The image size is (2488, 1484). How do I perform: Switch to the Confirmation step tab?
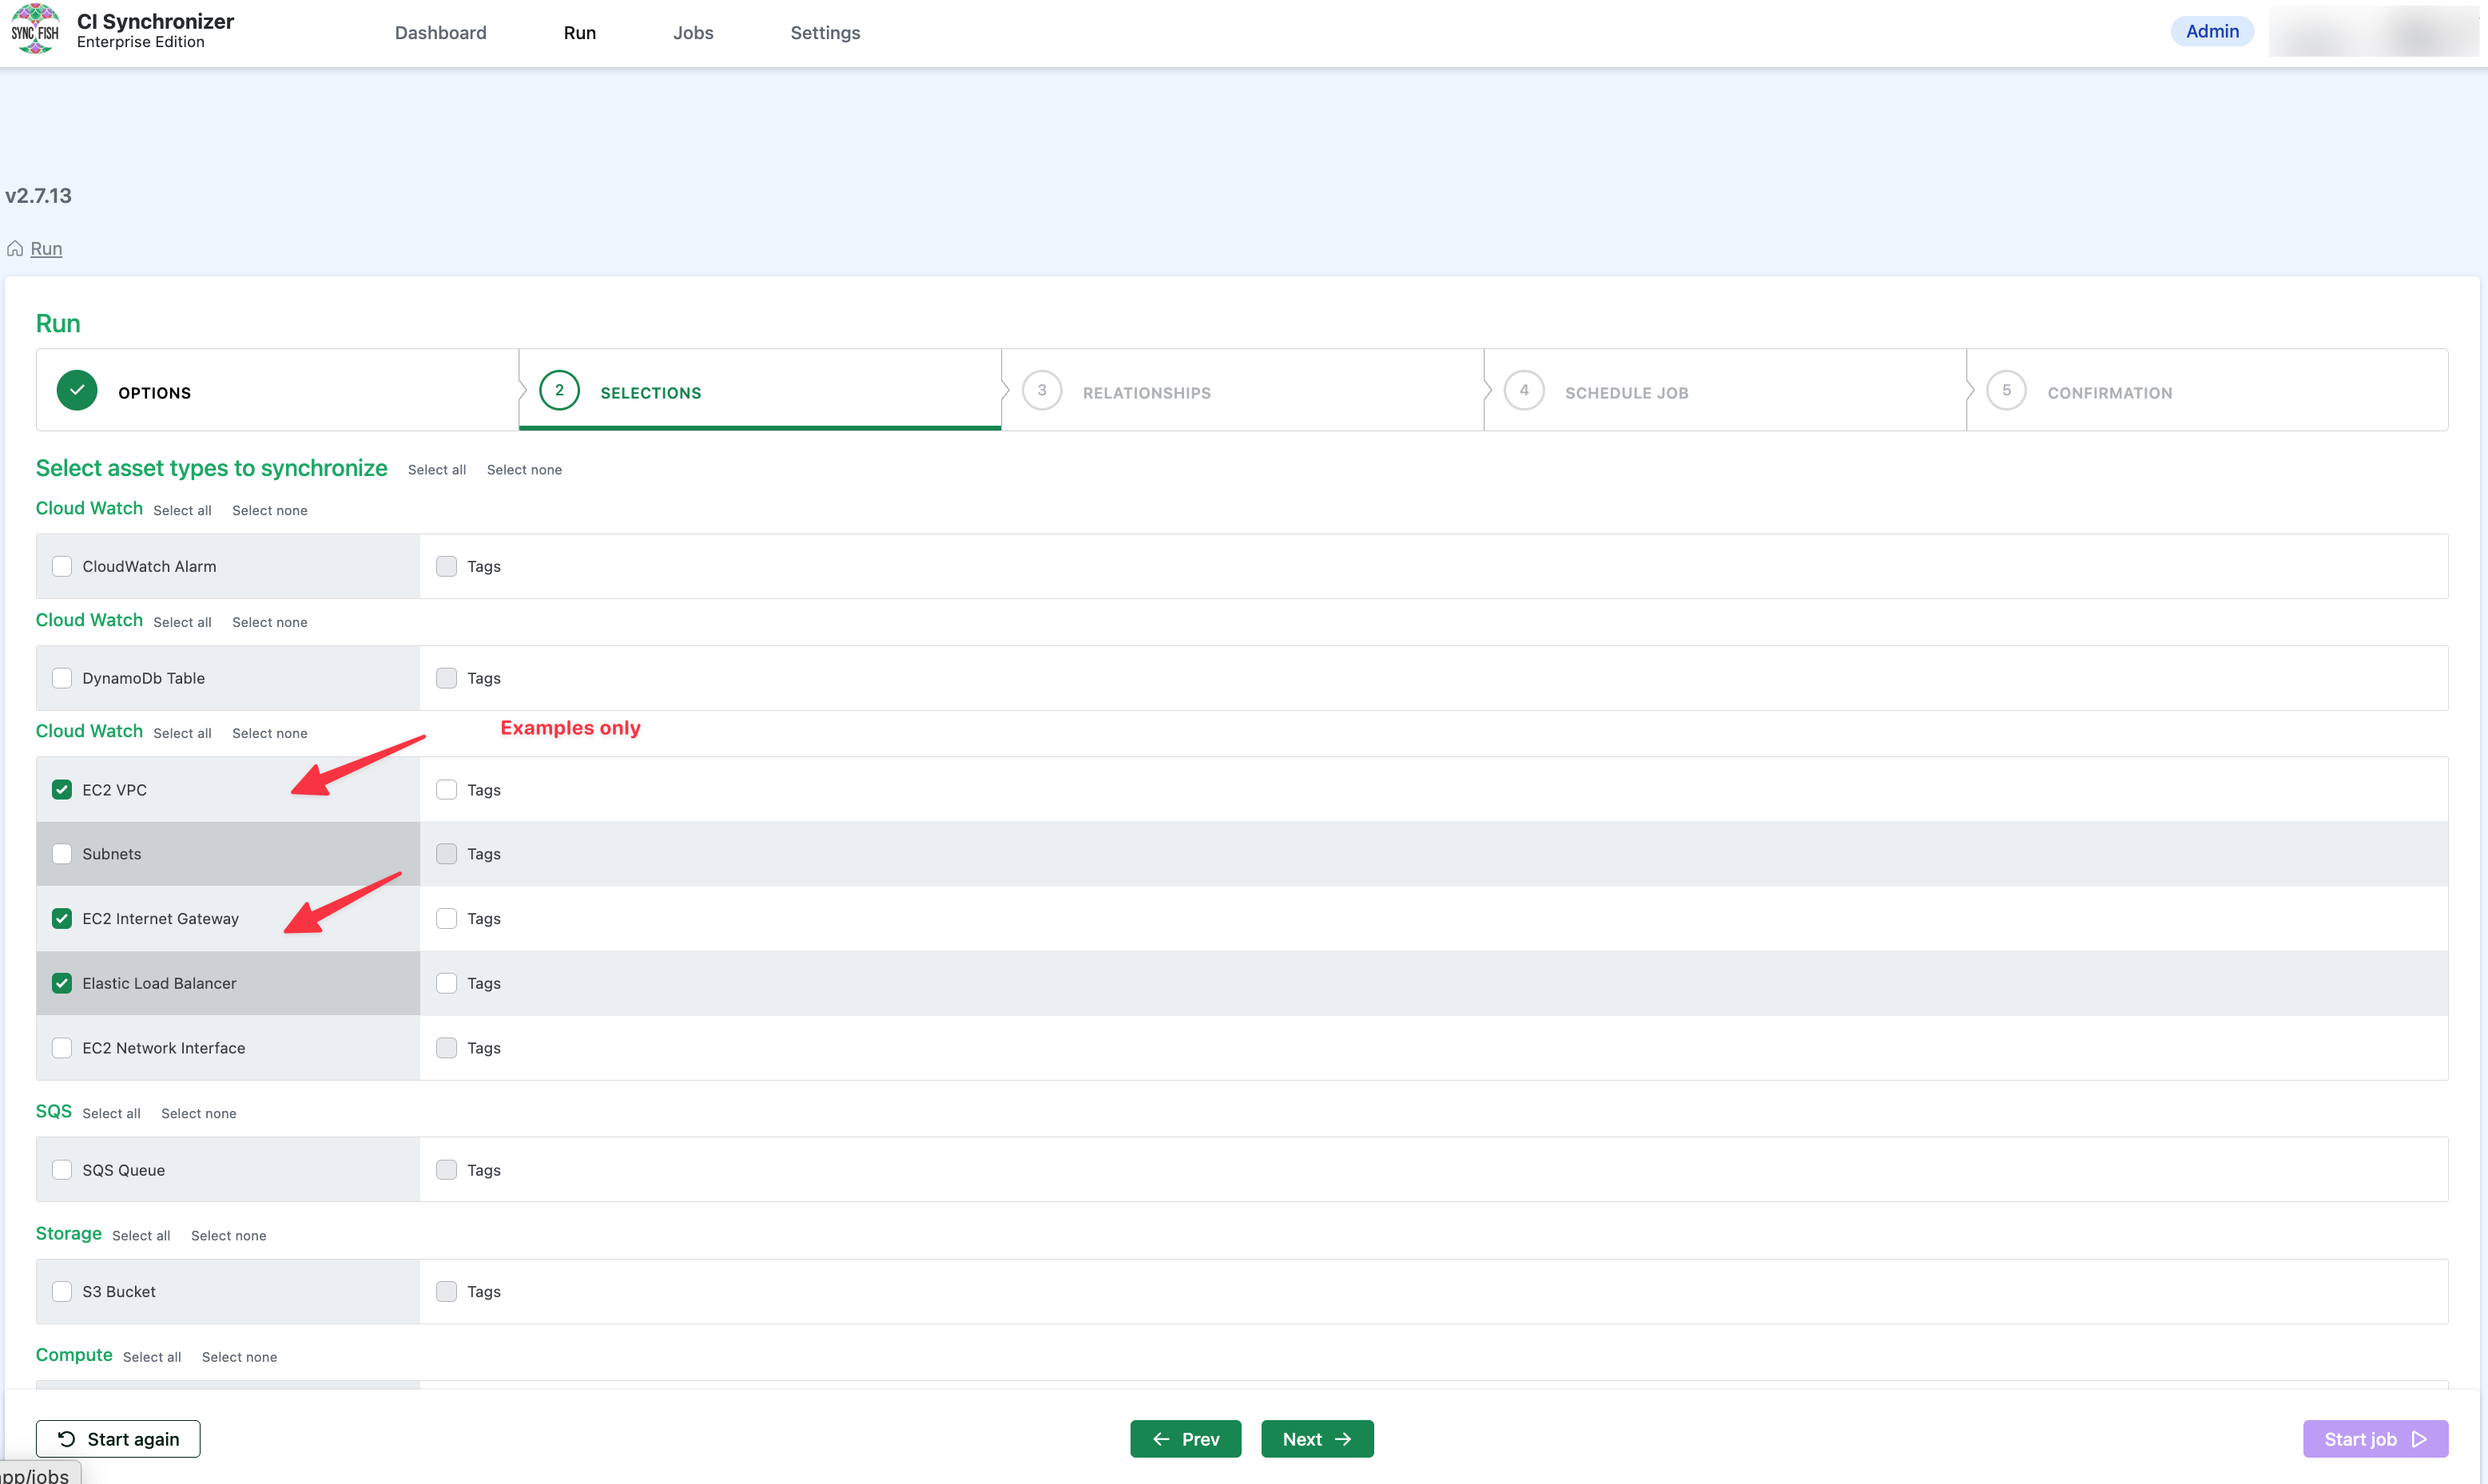tap(2207, 391)
